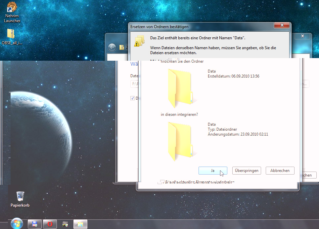Click the path field starting with F:\
This screenshot has width=319, height=229.
coord(135,84)
